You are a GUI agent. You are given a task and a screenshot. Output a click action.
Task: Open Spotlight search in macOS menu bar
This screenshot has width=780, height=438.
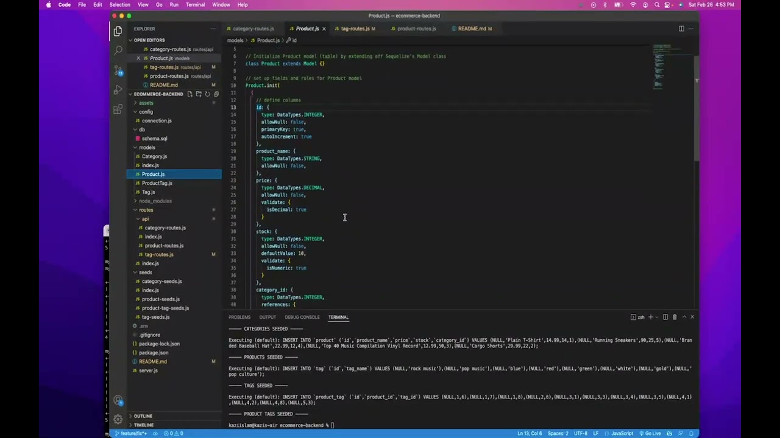[x=657, y=5]
